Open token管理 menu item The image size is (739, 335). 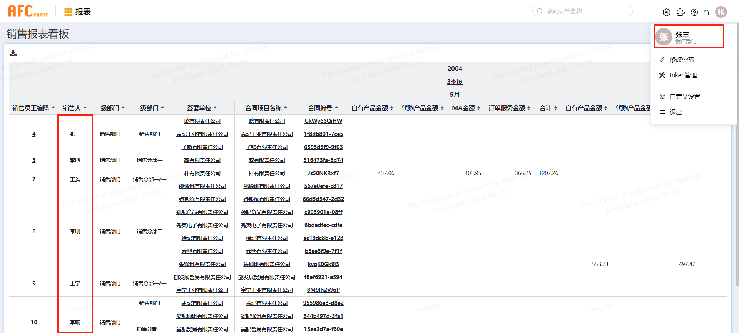(683, 75)
